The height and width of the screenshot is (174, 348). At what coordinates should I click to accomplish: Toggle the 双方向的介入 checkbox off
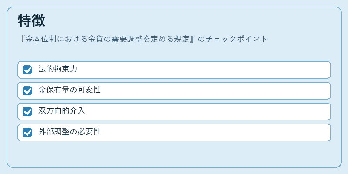click(27, 111)
